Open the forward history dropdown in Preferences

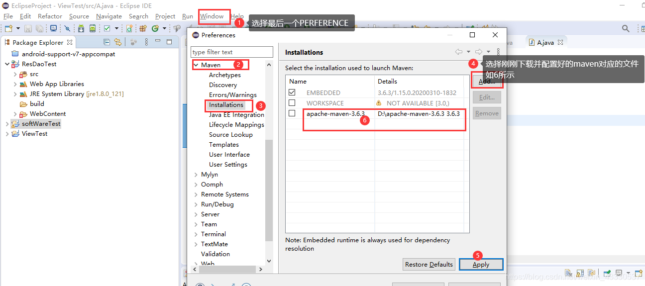point(488,52)
